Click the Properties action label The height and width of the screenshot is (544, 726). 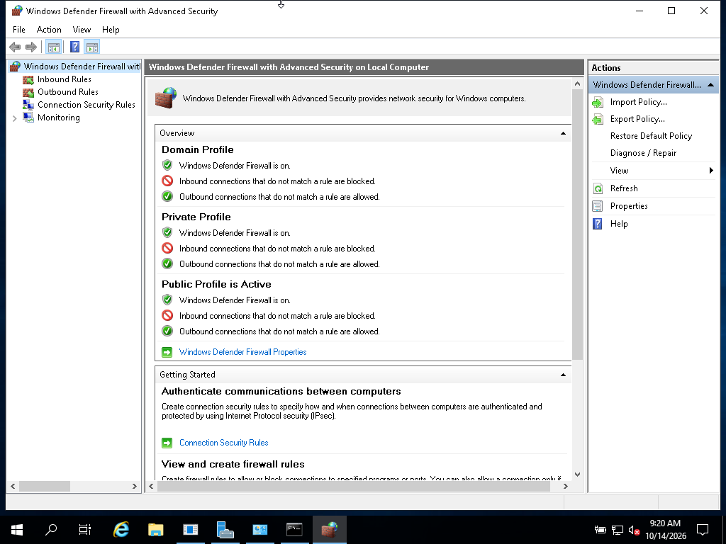point(629,206)
